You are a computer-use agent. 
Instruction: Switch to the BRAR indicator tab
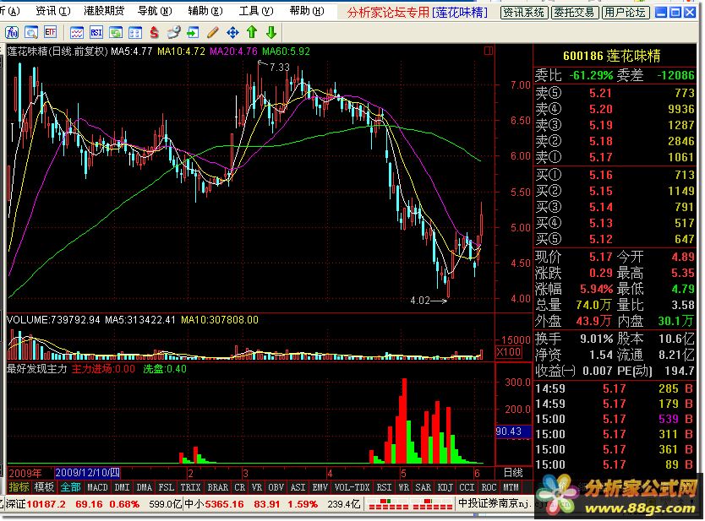click(217, 487)
